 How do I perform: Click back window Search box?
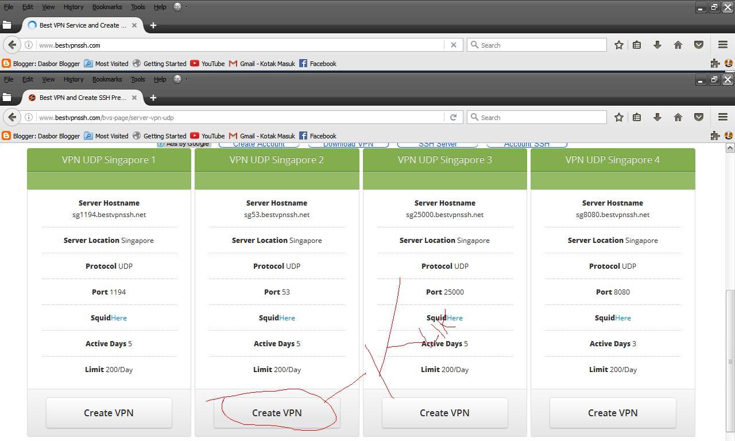click(537, 45)
